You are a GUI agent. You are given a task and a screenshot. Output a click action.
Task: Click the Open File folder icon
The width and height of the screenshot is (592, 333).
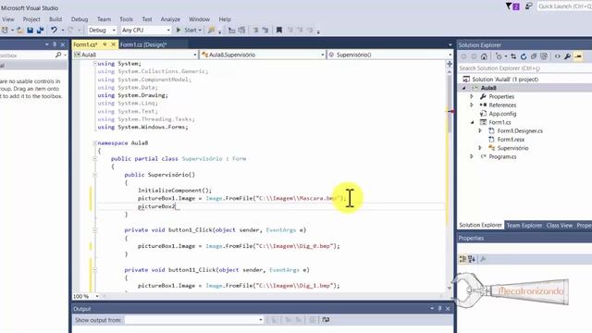pos(20,31)
